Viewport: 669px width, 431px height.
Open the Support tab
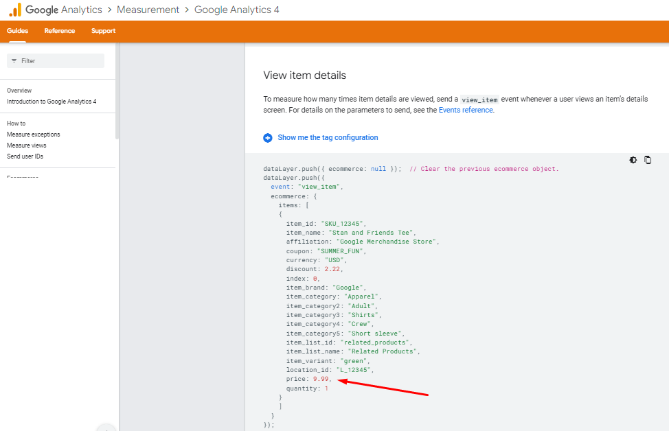103,31
